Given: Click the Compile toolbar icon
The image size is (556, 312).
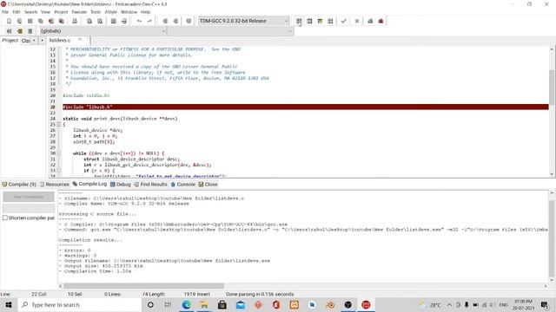Looking at the screenshot, I should click(299, 21).
